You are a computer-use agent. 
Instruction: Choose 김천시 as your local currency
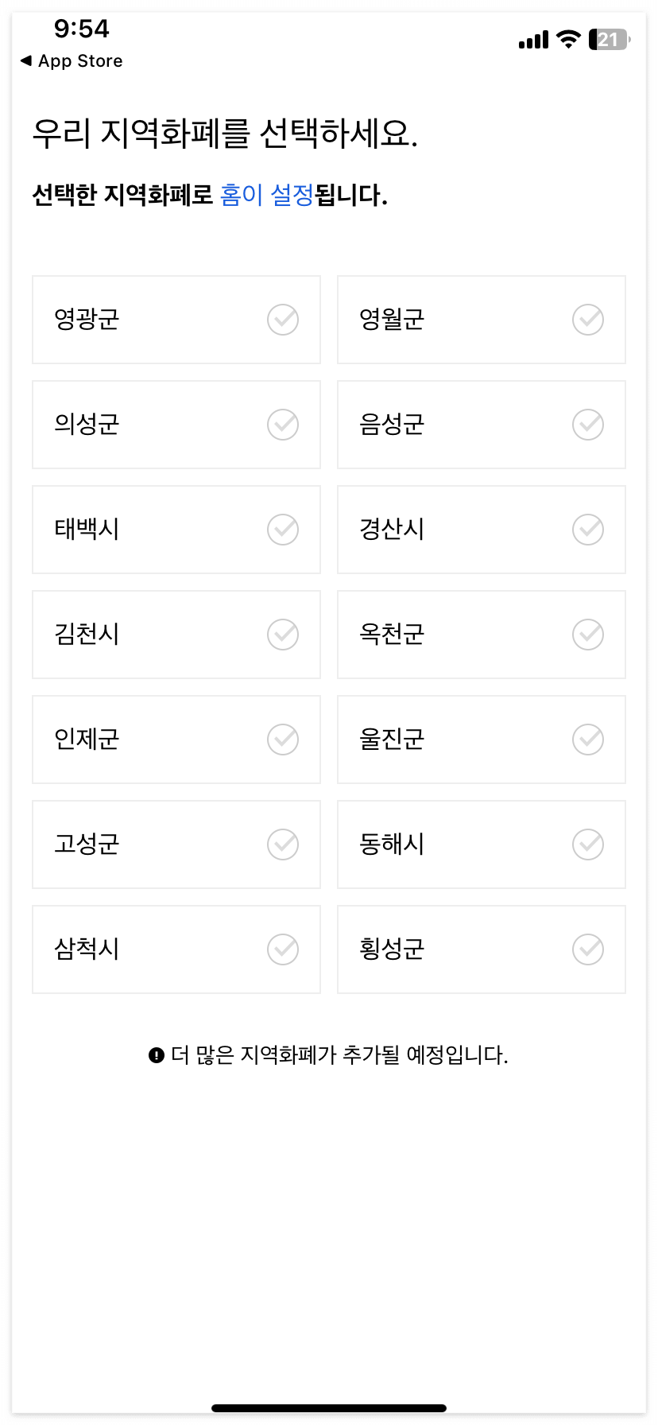tap(176, 635)
